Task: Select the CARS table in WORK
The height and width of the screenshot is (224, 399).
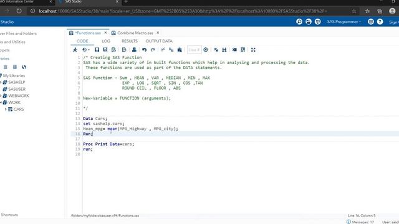Action: [19, 110]
